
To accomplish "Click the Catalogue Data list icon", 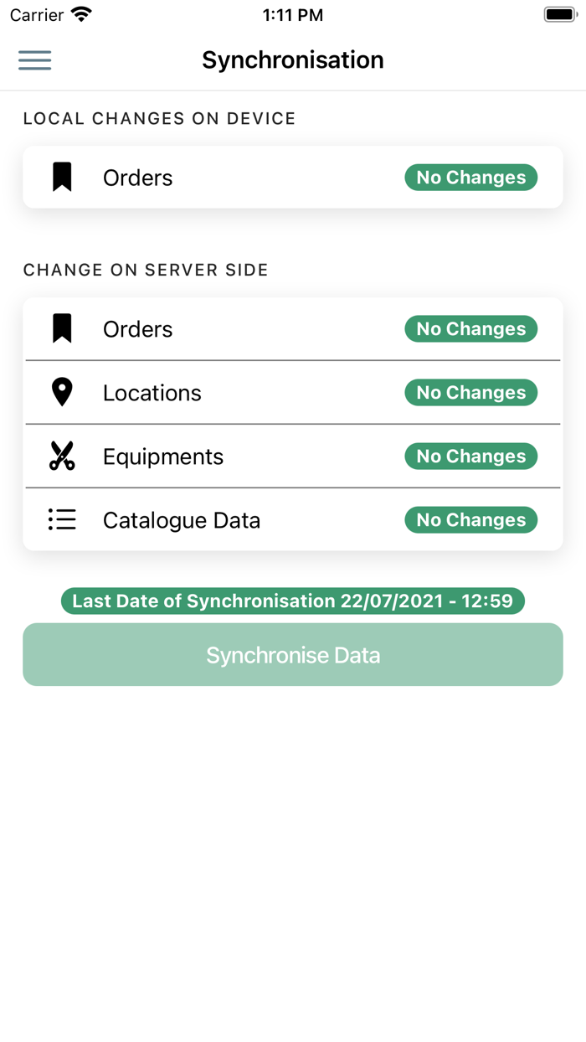I will point(63,519).
